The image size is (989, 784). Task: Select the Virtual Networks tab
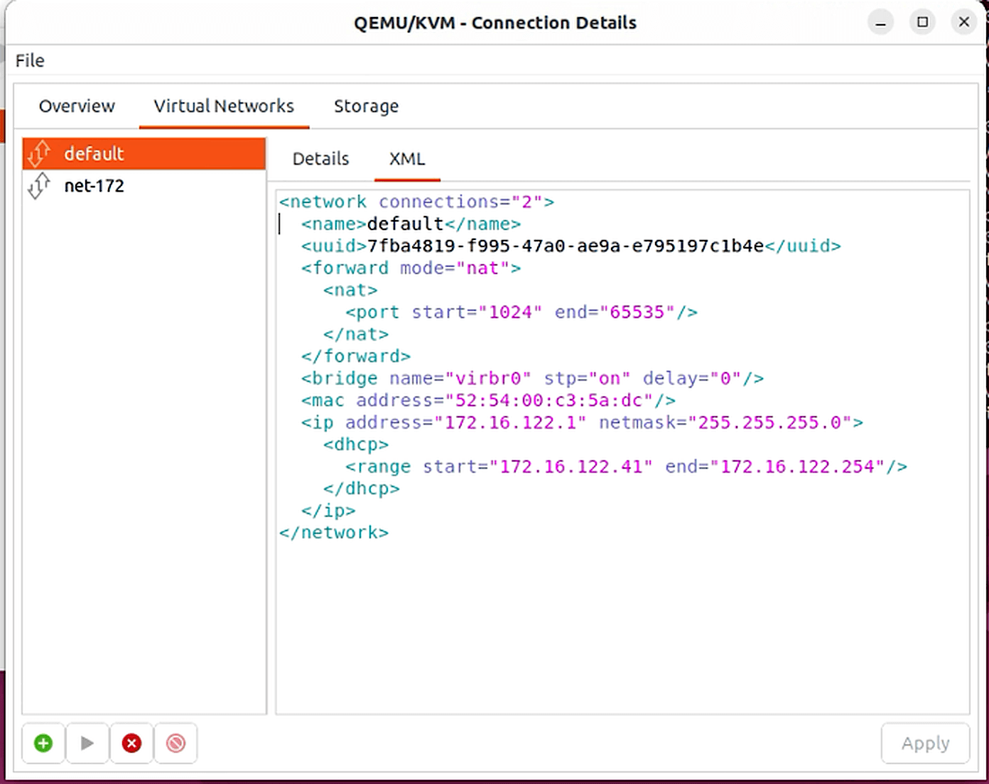(x=224, y=107)
